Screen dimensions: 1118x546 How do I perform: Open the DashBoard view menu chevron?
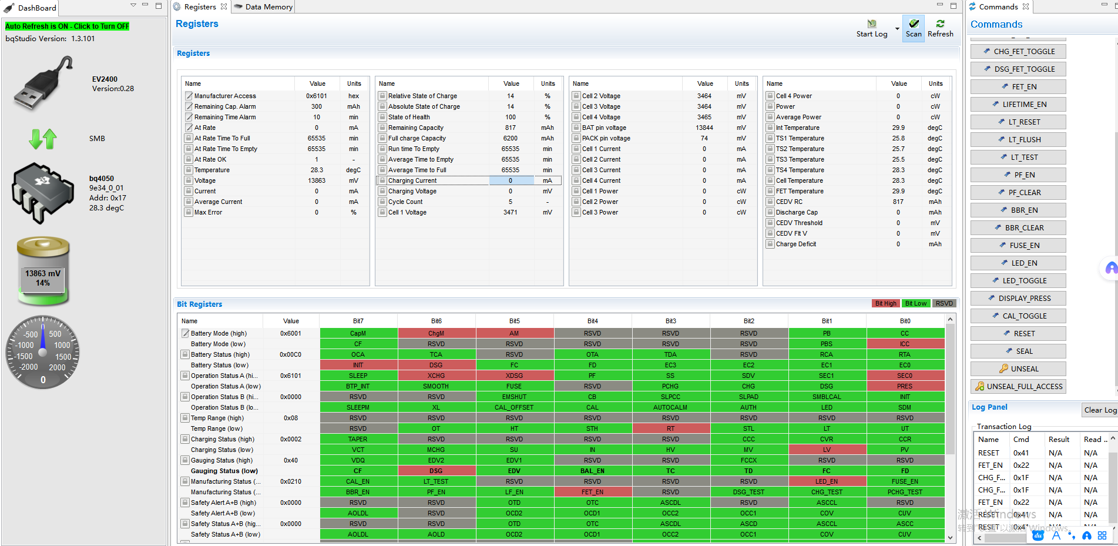click(x=133, y=5)
